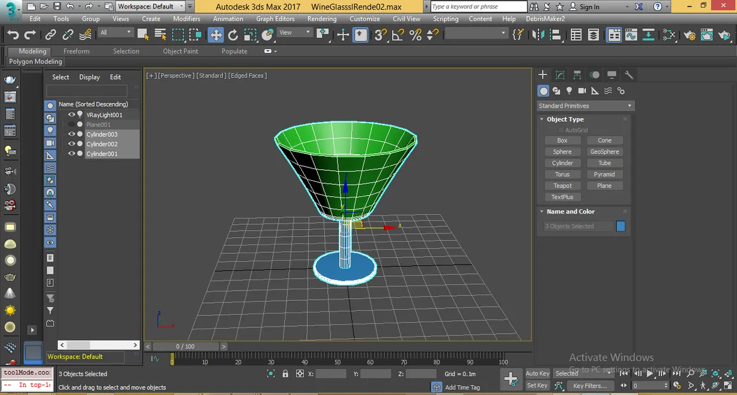Image resolution: width=737 pixels, height=395 pixels.
Task: Click the Torus primitive button
Action: 563,174
